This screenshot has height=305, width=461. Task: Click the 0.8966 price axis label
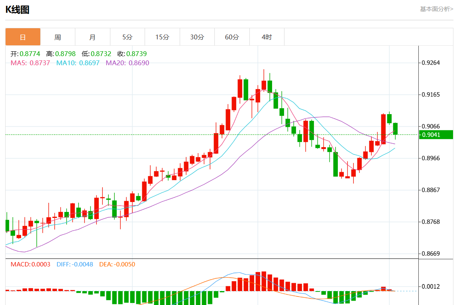(431, 158)
